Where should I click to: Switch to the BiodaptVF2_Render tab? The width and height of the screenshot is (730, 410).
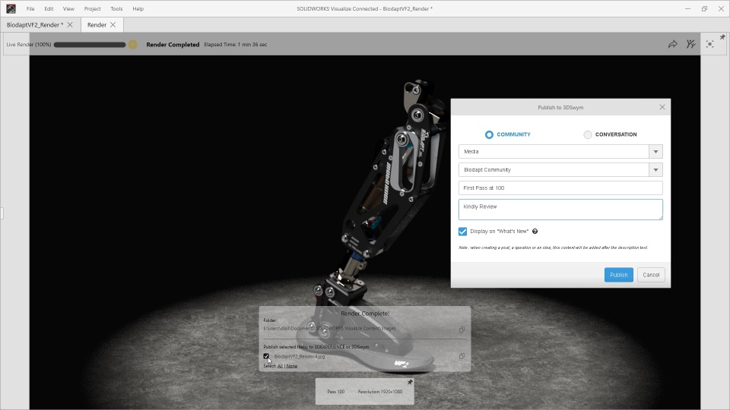coord(35,24)
